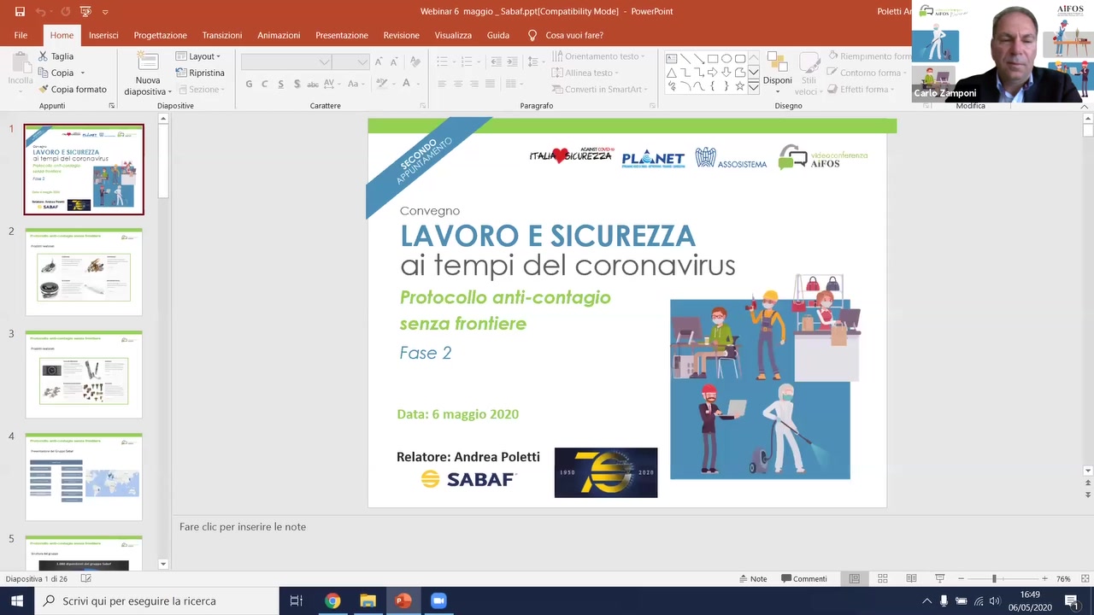
Task: Expand the shapes gallery More arrow
Action: [754, 86]
